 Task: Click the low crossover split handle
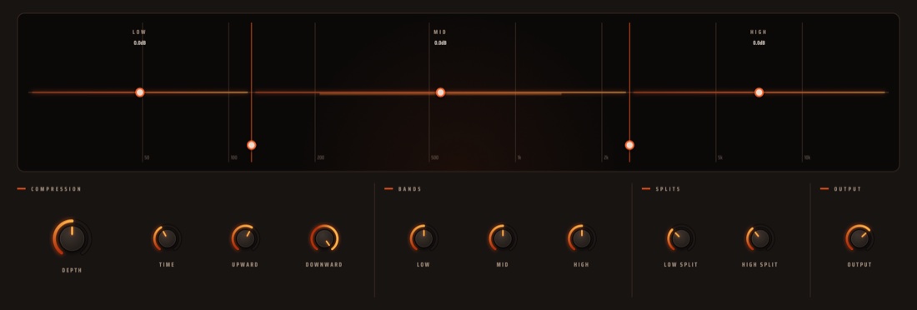(252, 145)
